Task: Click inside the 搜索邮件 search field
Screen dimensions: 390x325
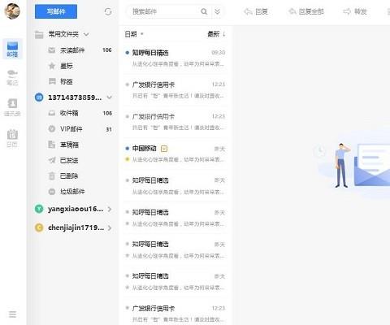Action: [x=165, y=11]
